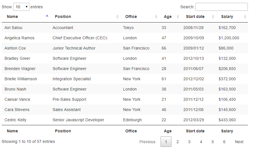Open the entries-per-page dropdown
The width and height of the screenshot is (253, 150).
pos(21,7)
